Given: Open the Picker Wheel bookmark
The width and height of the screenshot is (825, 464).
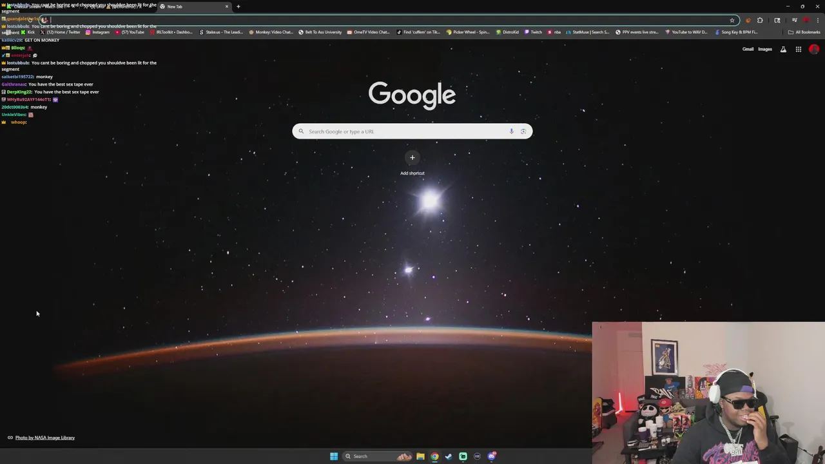Looking at the screenshot, I should click(468, 32).
